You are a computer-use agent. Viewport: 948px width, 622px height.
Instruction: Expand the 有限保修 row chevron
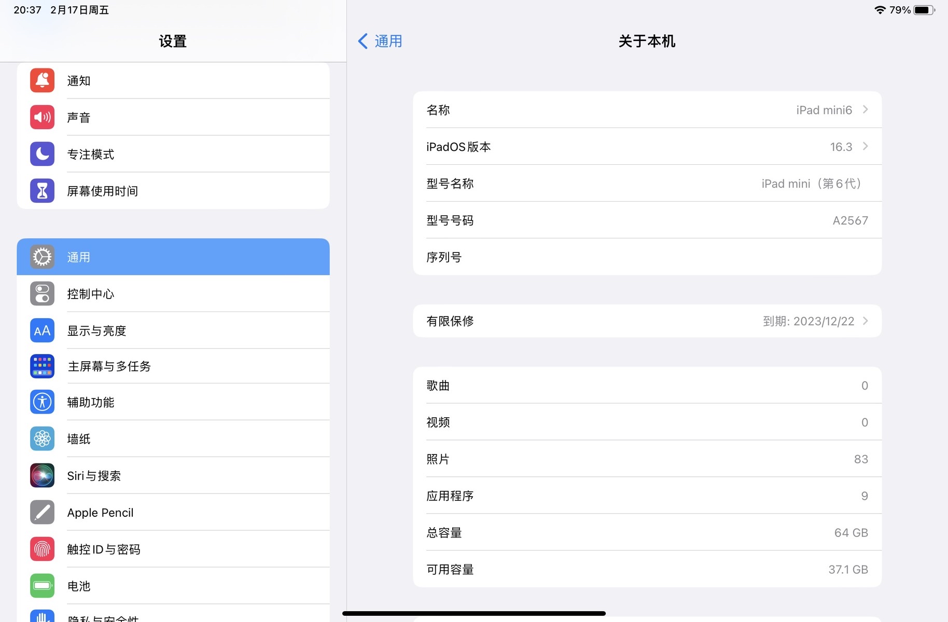point(865,321)
